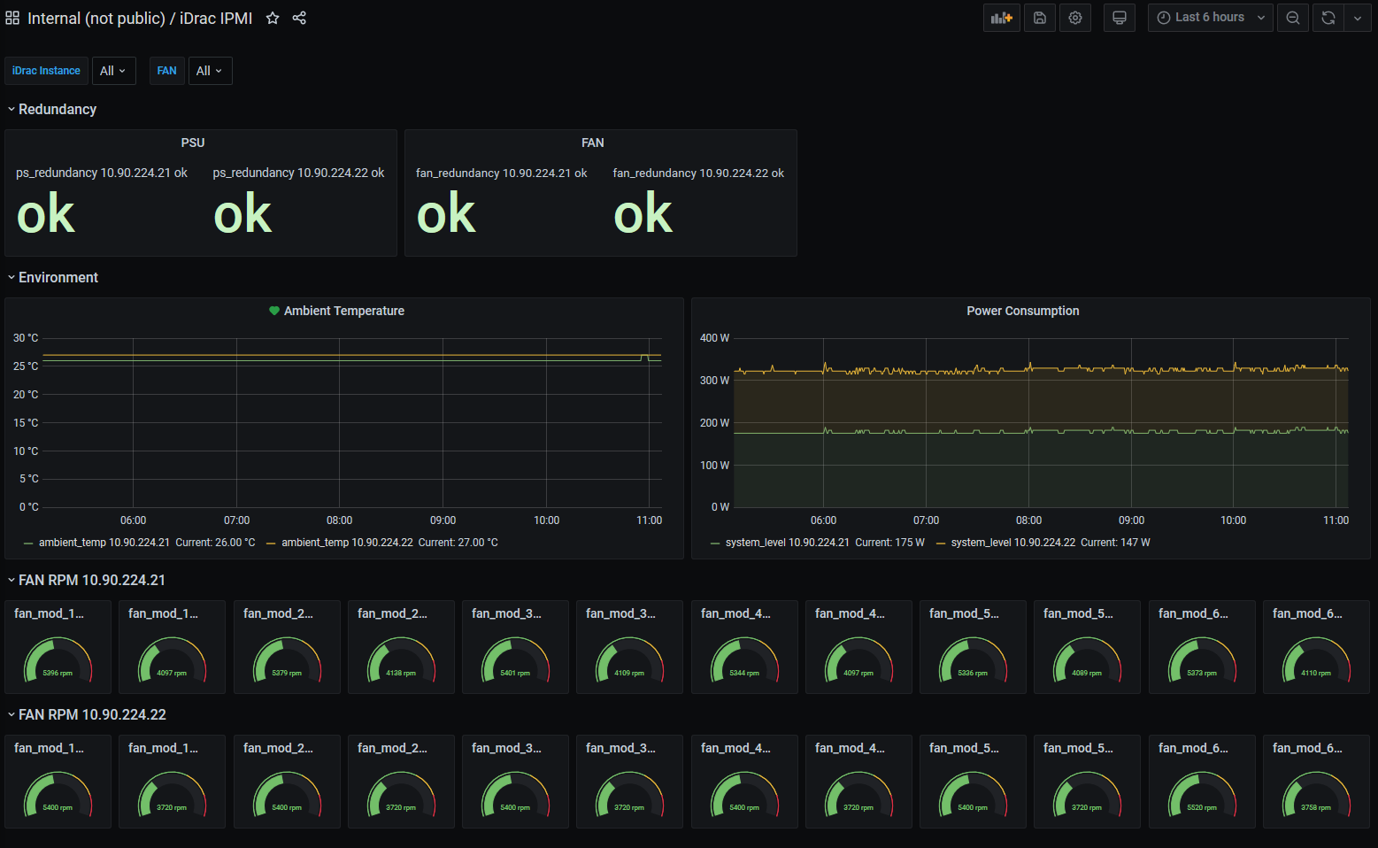Image resolution: width=1378 pixels, height=848 pixels.
Task: Refresh the dashboard now
Action: coord(1328,18)
